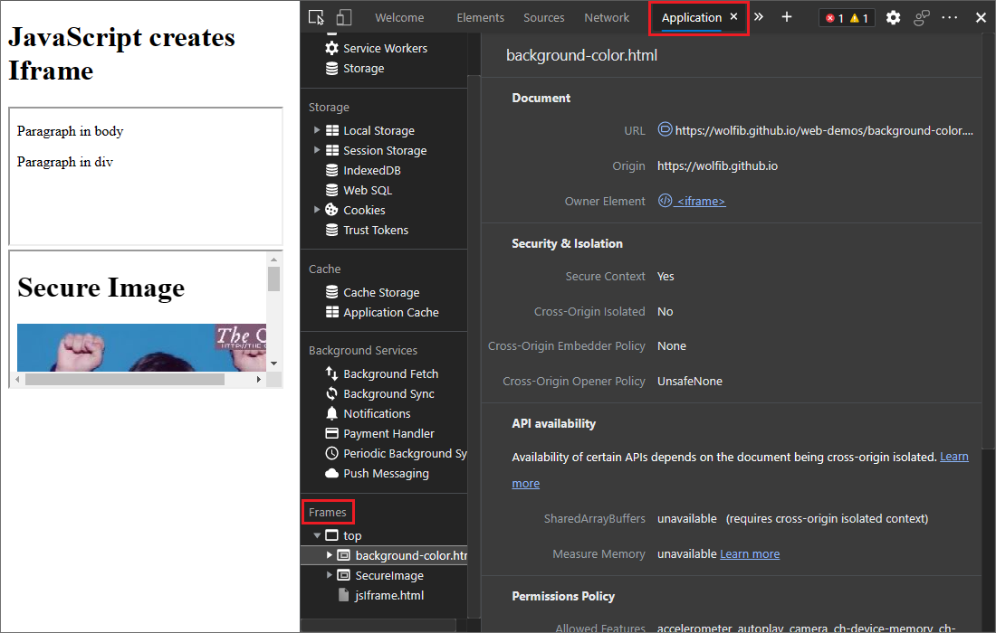The width and height of the screenshot is (996, 633).
Task: Click the SharedArrayBuffers Learn more link
Action: (x=954, y=457)
